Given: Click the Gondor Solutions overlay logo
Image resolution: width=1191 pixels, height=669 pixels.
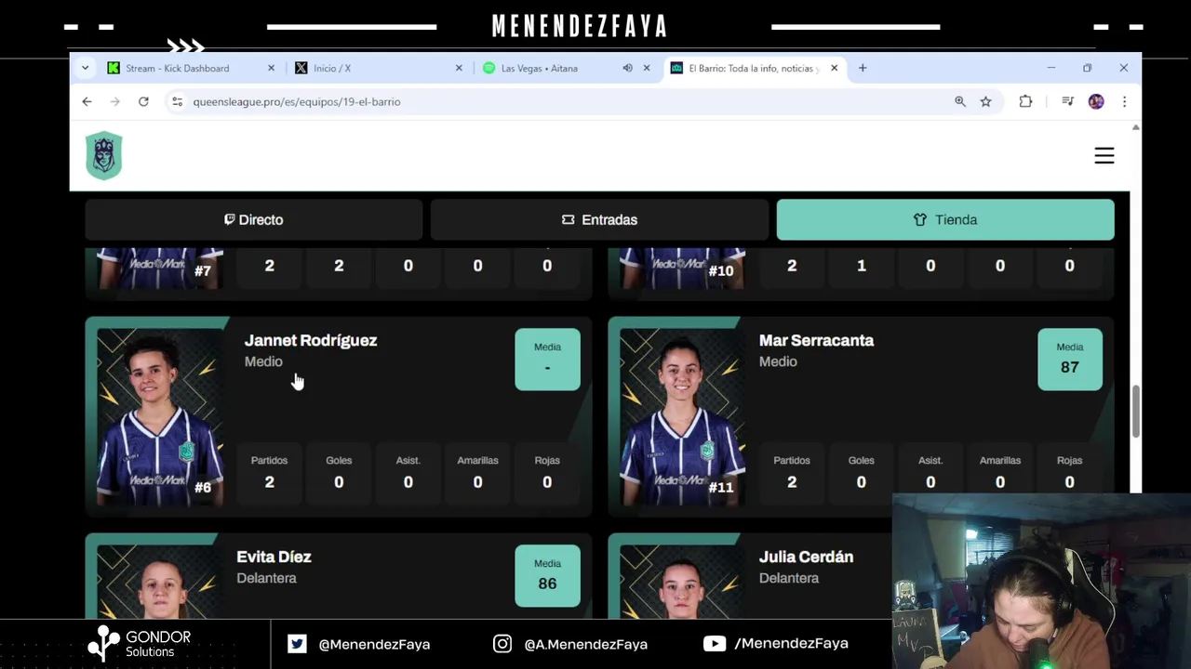Looking at the screenshot, I should pyautogui.click(x=140, y=643).
